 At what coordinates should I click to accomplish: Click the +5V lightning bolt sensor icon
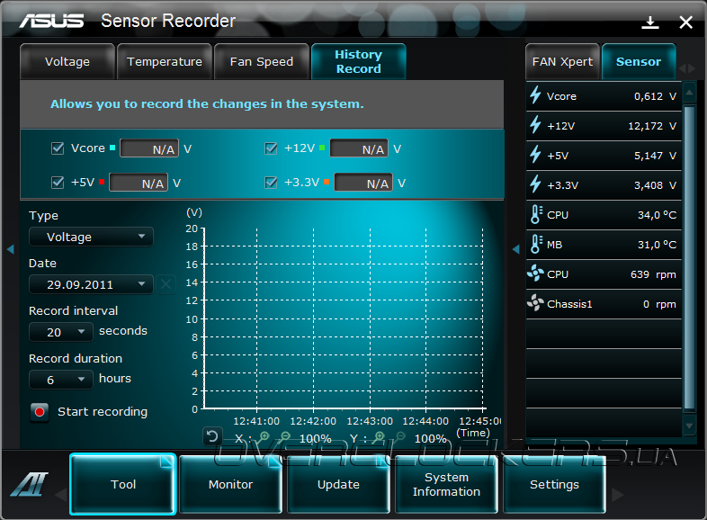tap(535, 155)
